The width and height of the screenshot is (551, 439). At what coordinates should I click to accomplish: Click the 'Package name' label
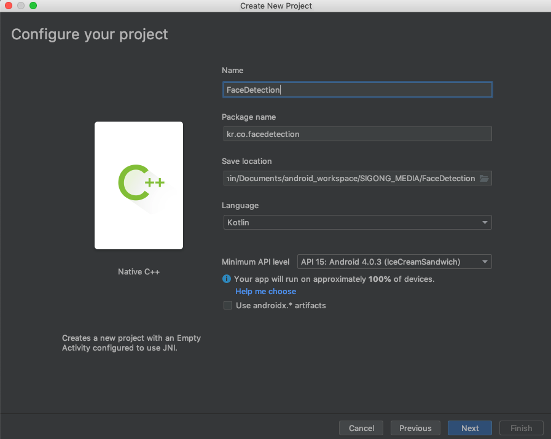point(249,117)
